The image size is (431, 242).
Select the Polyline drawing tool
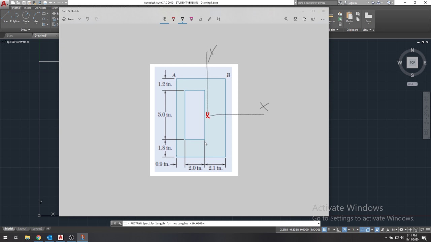(x=15, y=17)
